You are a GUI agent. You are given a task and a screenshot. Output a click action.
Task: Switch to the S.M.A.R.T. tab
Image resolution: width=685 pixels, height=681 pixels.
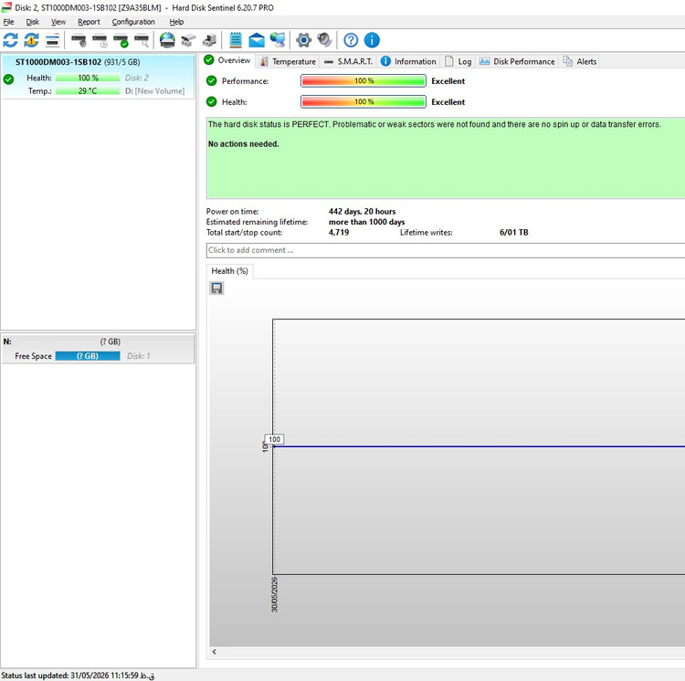[x=349, y=61]
